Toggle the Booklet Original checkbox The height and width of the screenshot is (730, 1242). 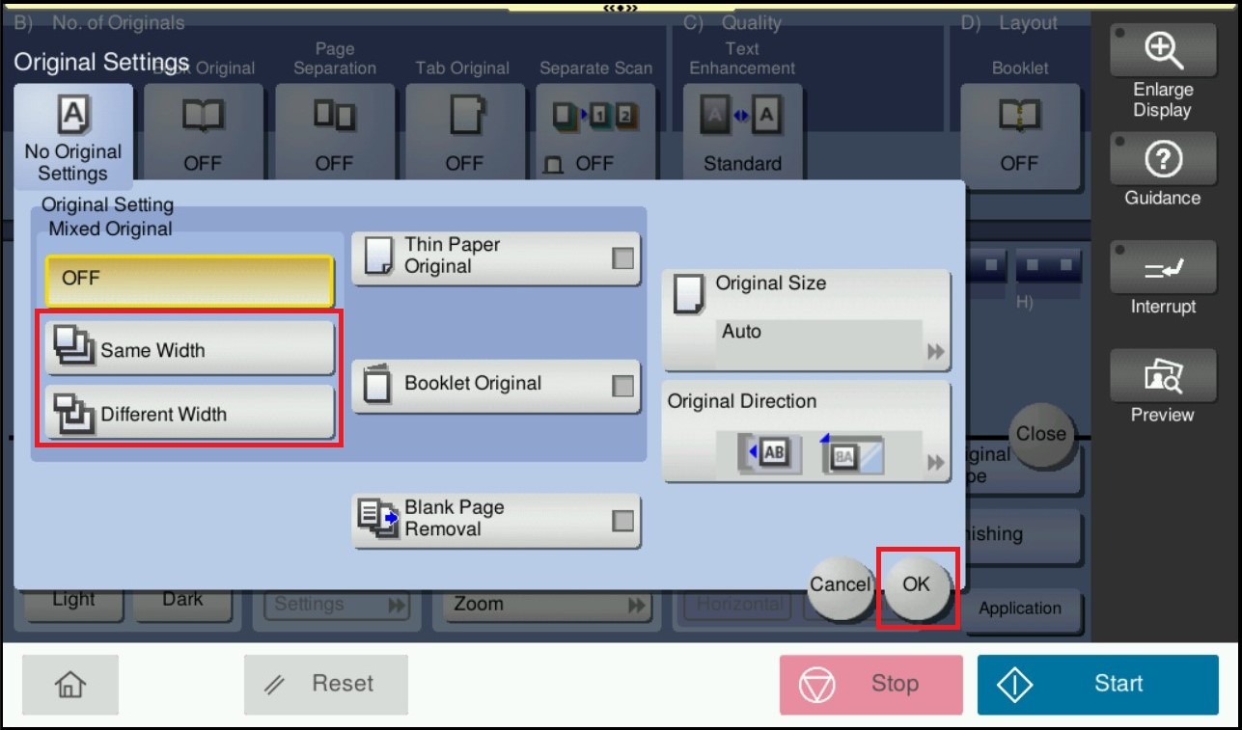coord(623,385)
